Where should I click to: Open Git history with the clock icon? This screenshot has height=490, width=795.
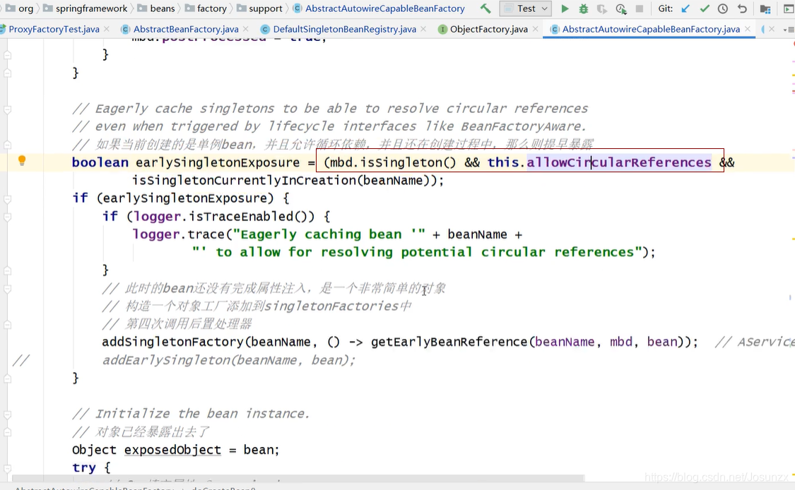(x=724, y=8)
